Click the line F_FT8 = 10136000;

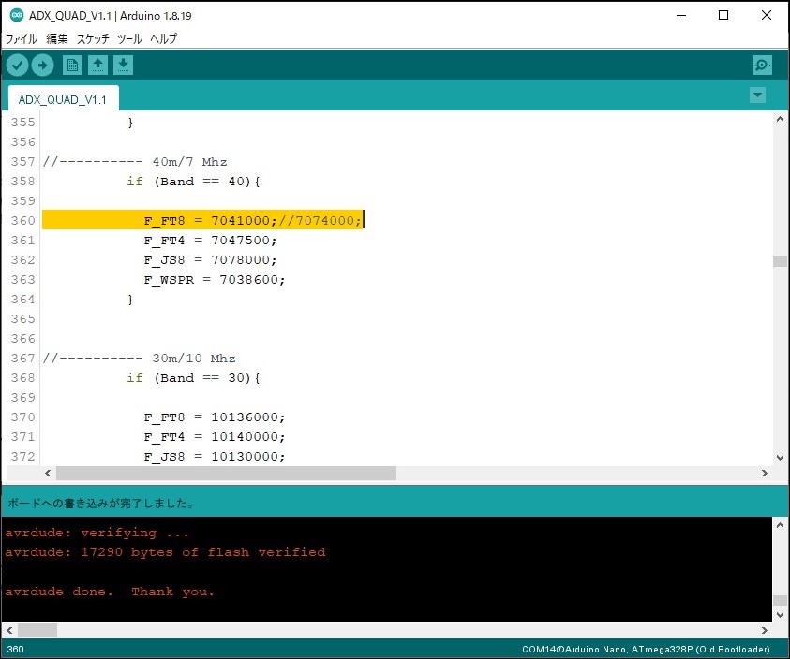214,417
